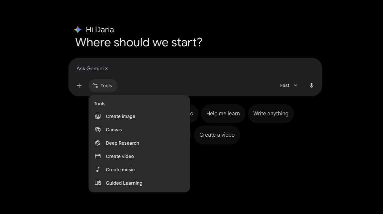Click the Gemini sparkle logo
This screenshot has width=383, height=214.
78,30
